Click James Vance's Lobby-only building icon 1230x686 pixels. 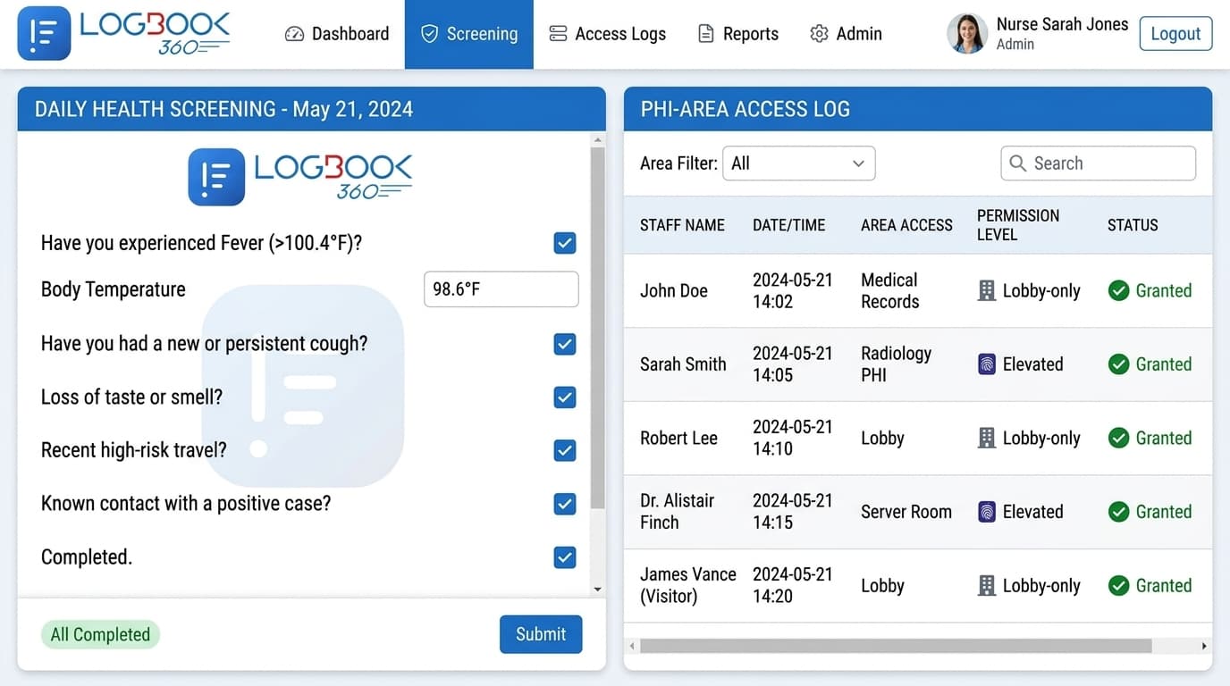point(987,586)
